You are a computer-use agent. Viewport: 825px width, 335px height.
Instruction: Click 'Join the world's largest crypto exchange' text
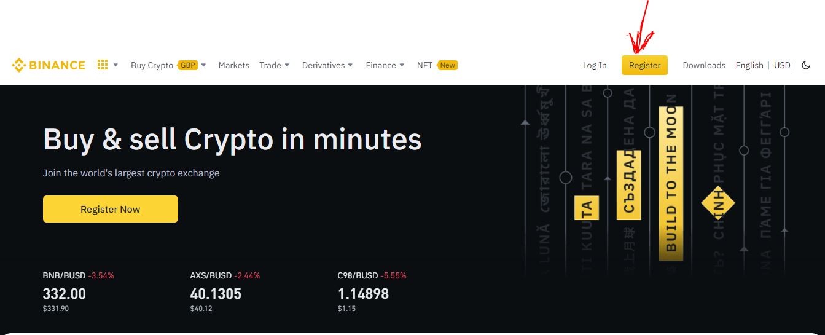pyautogui.click(x=131, y=173)
